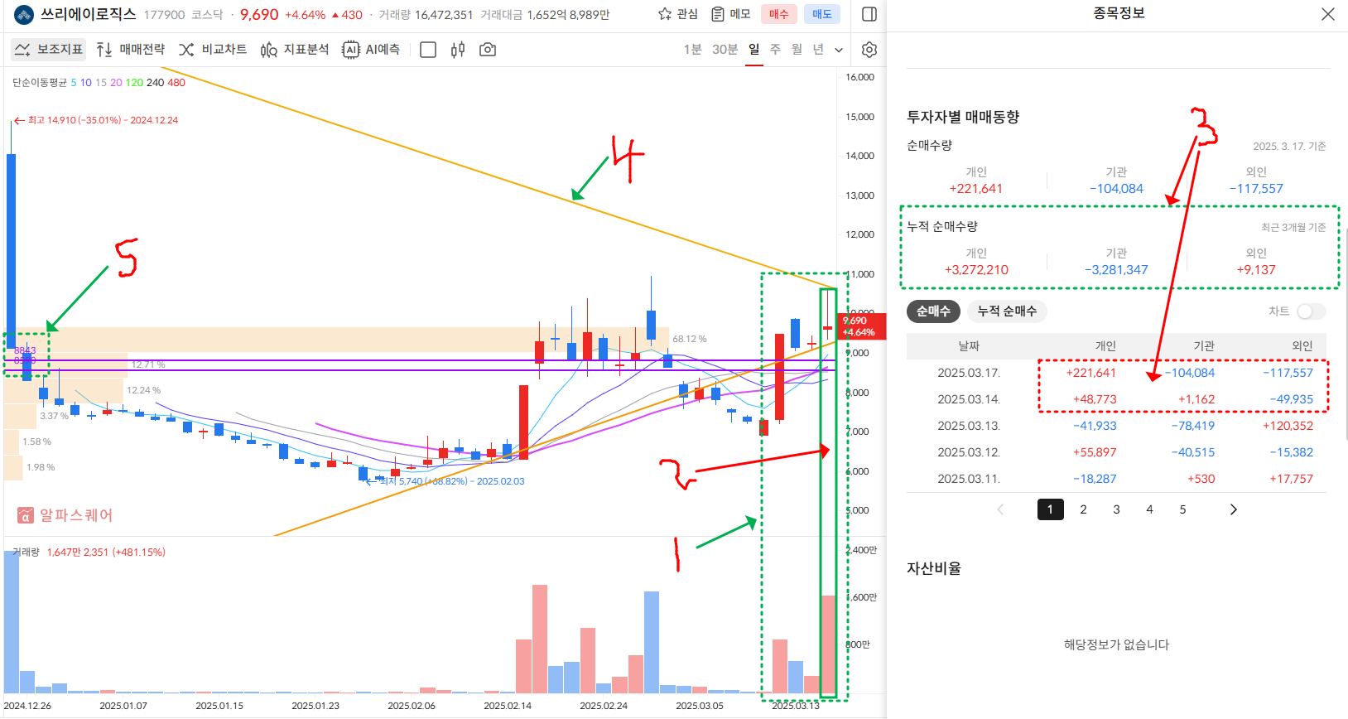Select page 1 in pagination
Viewport: 1348px width, 719px height.
(x=1051, y=509)
